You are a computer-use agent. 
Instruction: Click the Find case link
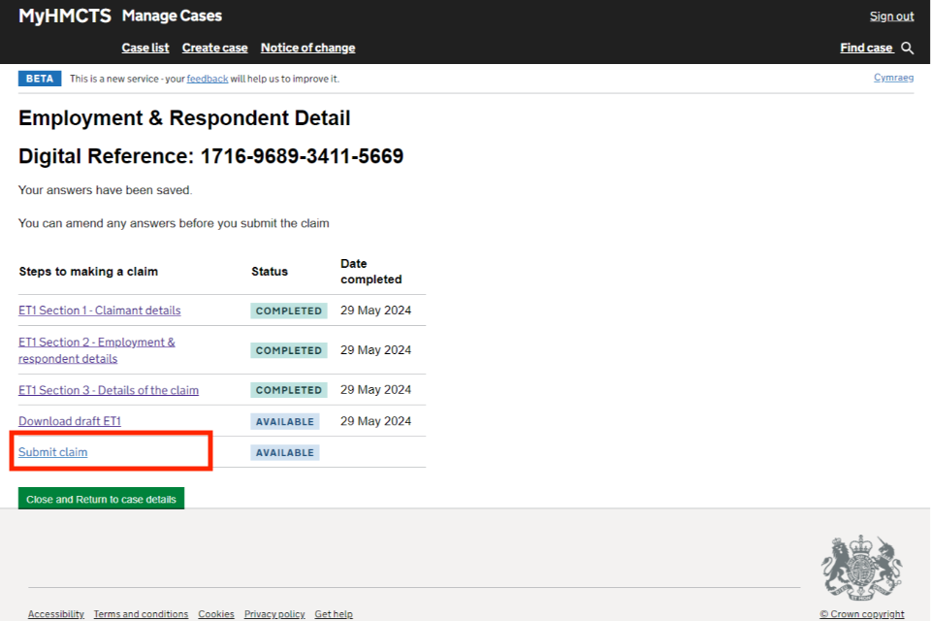click(866, 48)
